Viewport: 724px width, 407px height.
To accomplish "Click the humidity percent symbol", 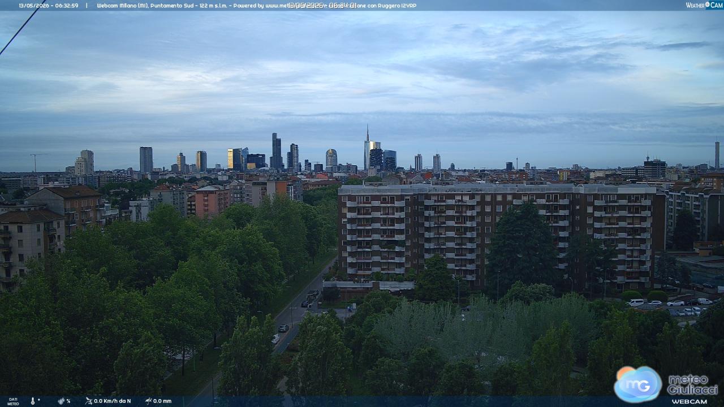I will (x=68, y=401).
